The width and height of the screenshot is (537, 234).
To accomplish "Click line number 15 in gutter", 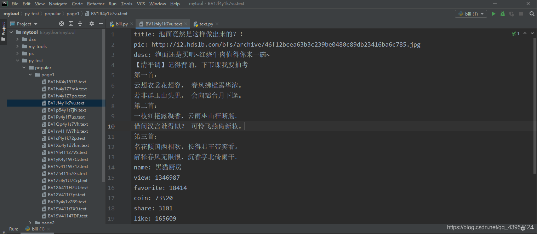I will coord(111,178).
